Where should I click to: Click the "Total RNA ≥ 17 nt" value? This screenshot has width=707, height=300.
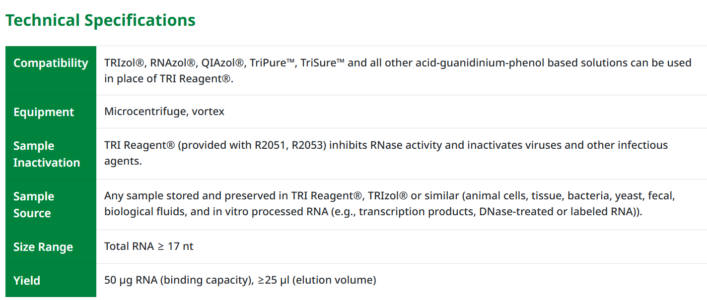click(x=149, y=246)
